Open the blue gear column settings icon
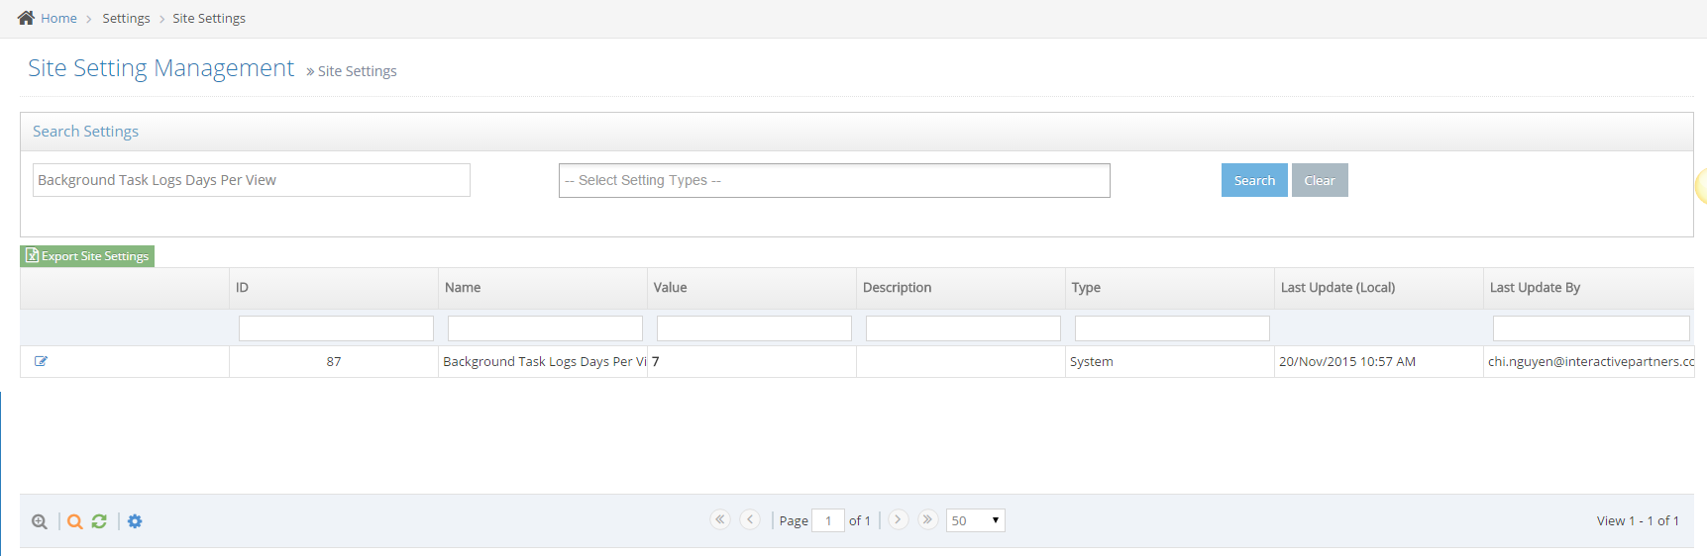The width and height of the screenshot is (1707, 556). click(x=135, y=521)
